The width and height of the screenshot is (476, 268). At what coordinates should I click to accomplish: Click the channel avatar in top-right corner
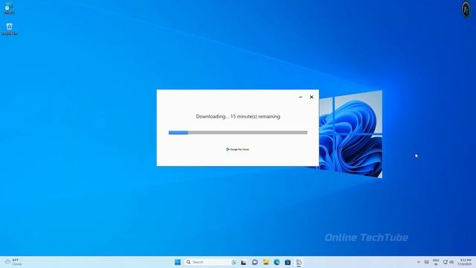click(x=466, y=9)
